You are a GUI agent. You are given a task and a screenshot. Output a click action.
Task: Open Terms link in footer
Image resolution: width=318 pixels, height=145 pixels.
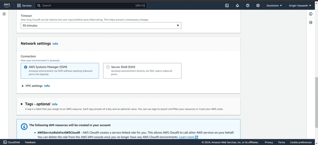tap(281, 142)
